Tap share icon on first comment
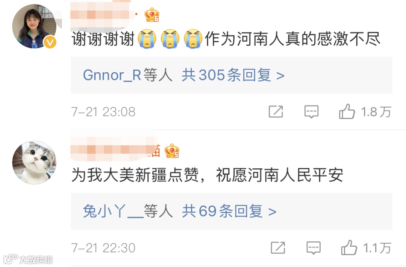Viewport: 406px width, 267px height. tap(276, 111)
